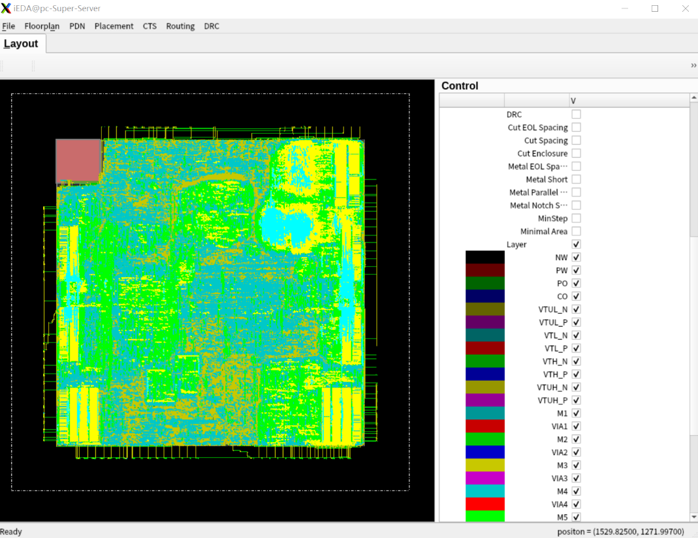Screen dimensions: 698x538
Task: Select the Layout tab
Action: point(21,44)
